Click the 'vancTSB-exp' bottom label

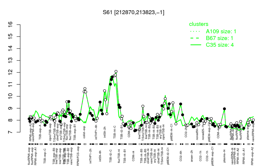point(71,155)
